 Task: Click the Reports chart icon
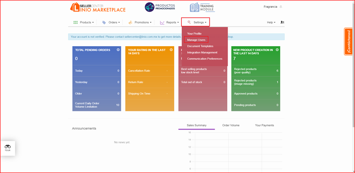(x=162, y=22)
